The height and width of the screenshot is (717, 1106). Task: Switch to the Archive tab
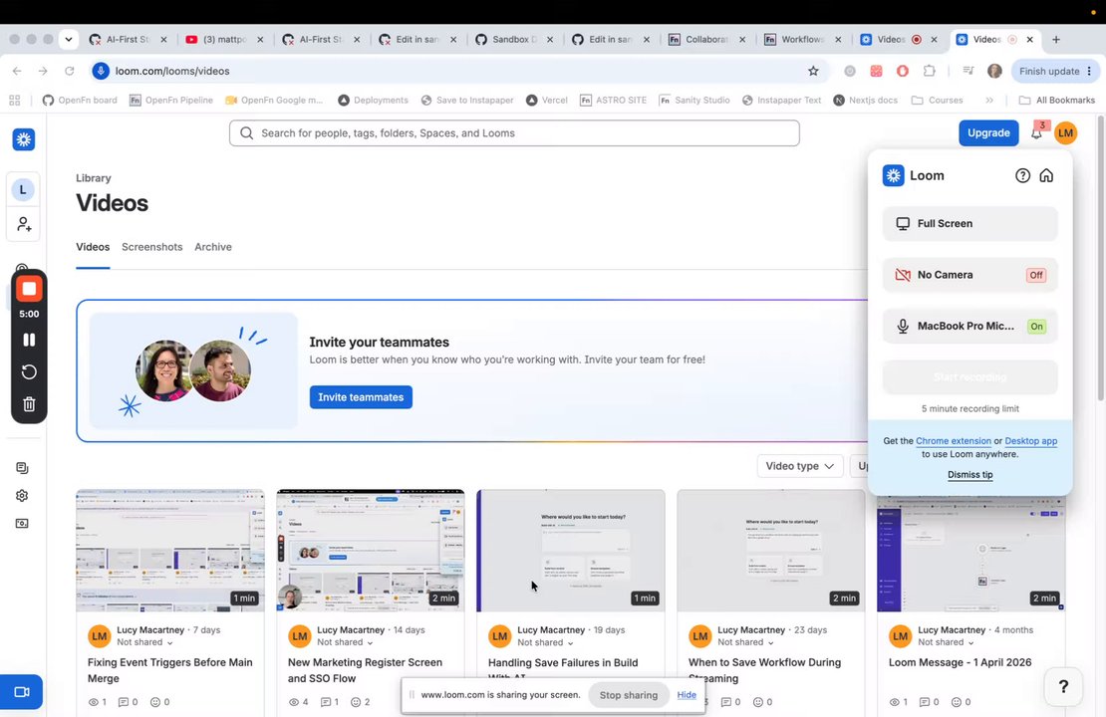[x=213, y=247]
